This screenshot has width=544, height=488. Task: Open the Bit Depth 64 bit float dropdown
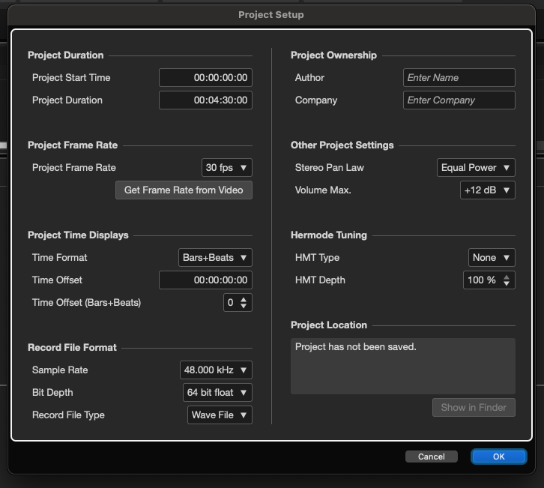click(x=217, y=393)
